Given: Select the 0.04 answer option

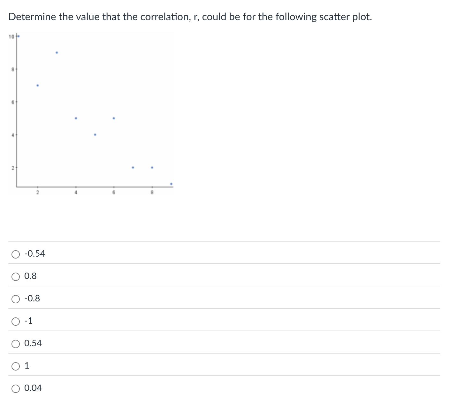Looking at the screenshot, I should 15,388.
